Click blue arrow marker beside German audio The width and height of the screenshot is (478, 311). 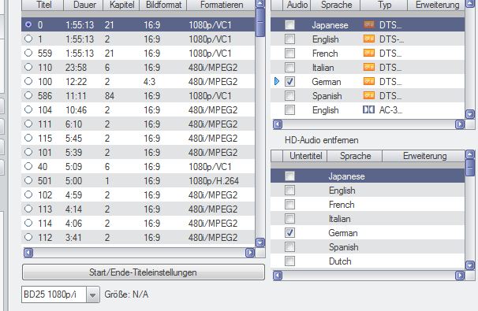coord(277,81)
